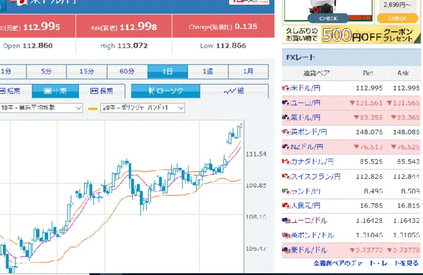
Task: Switch chart to 60分 timeframe
Action: [127, 72]
